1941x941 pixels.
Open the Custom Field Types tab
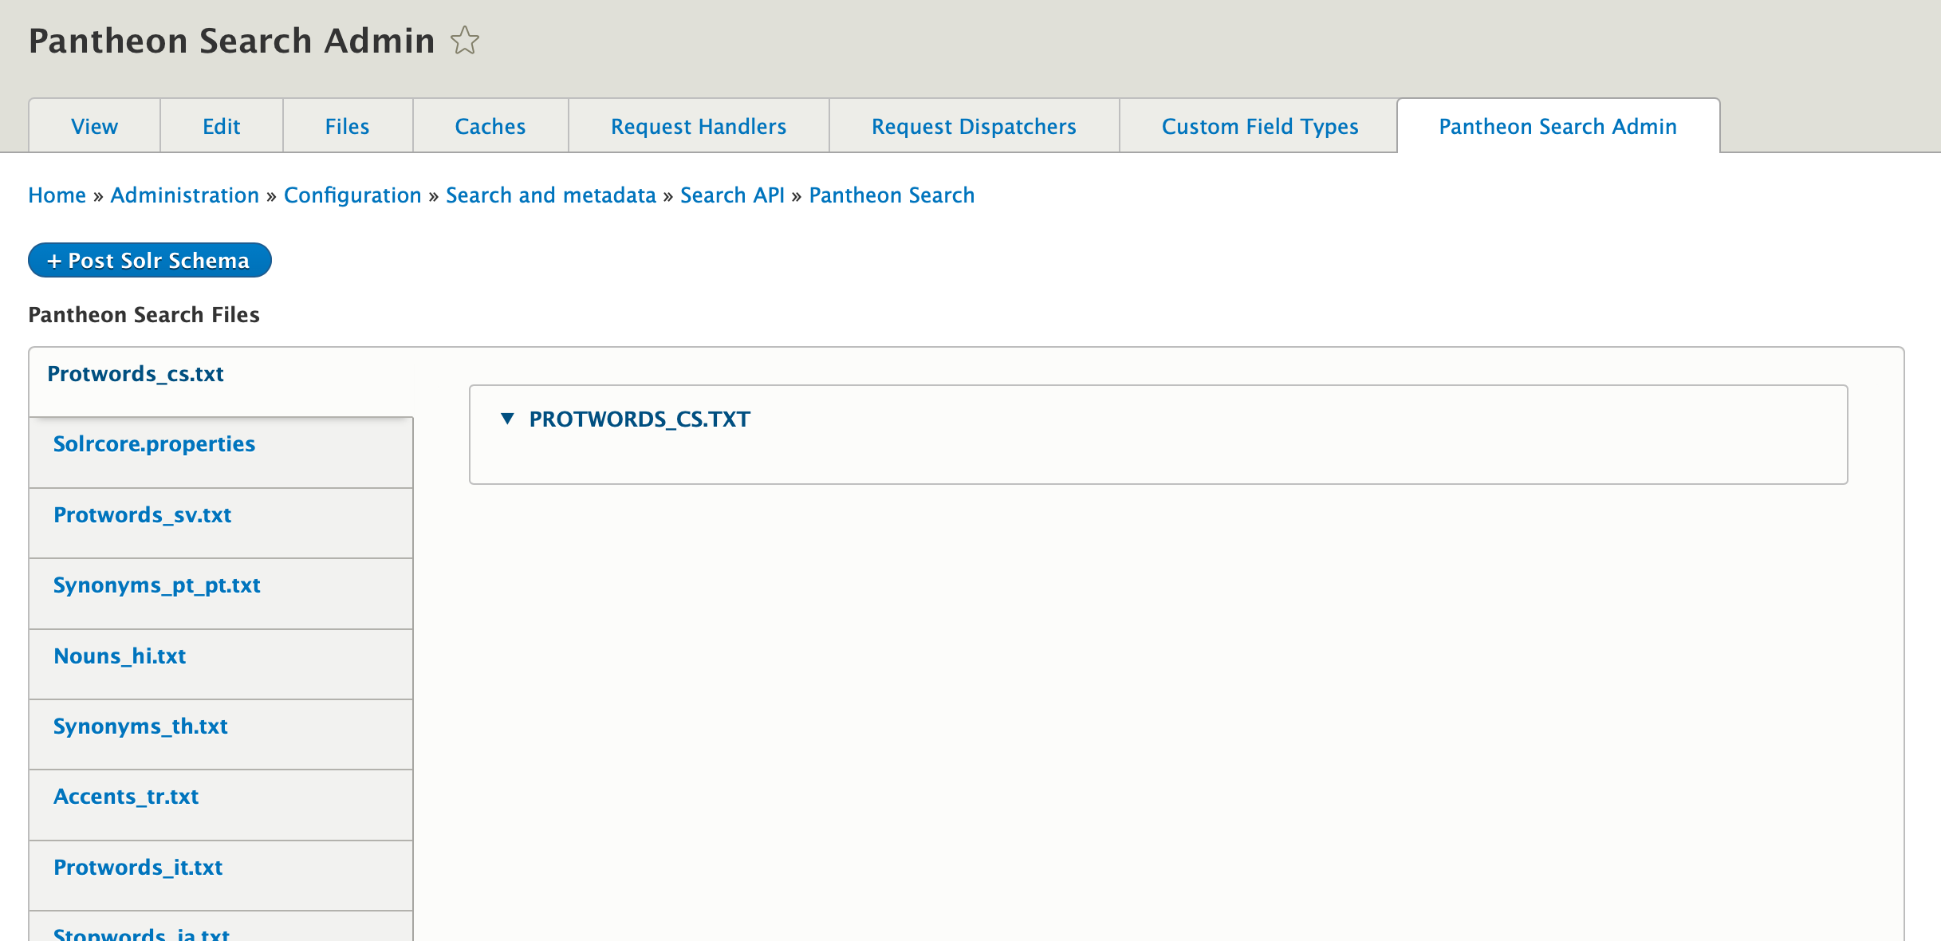tap(1260, 126)
